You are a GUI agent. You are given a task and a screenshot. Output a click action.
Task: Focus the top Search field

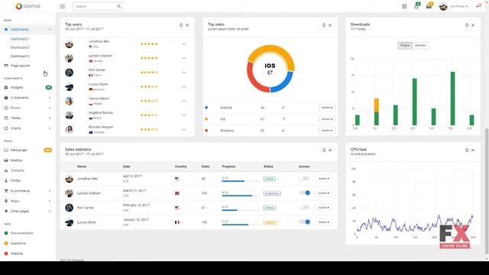(98, 6)
